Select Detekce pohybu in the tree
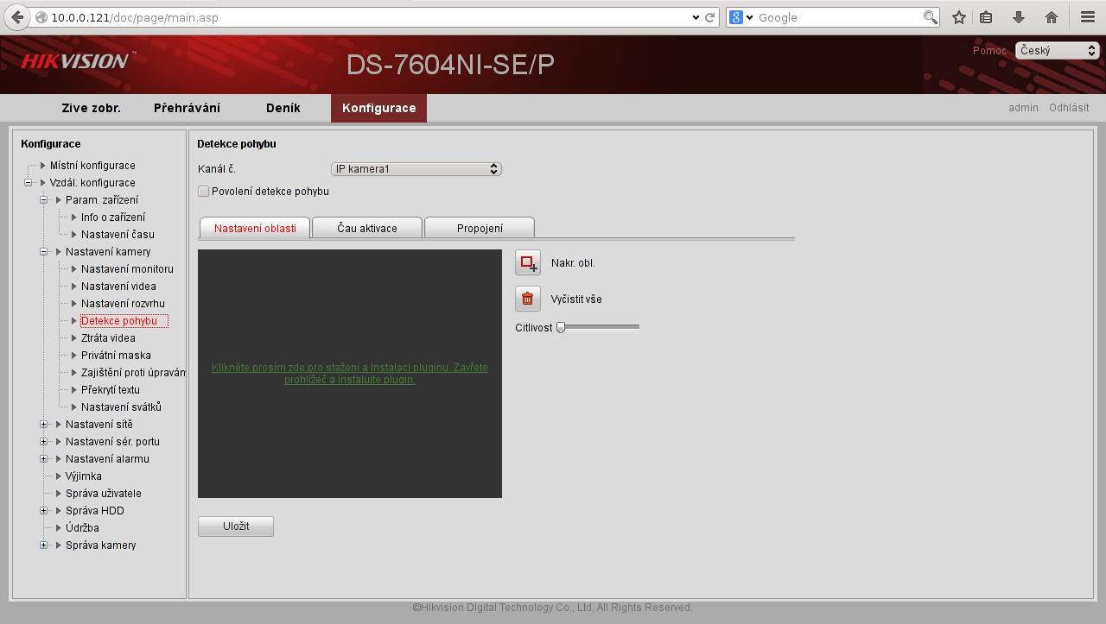1106x624 pixels. [124, 321]
